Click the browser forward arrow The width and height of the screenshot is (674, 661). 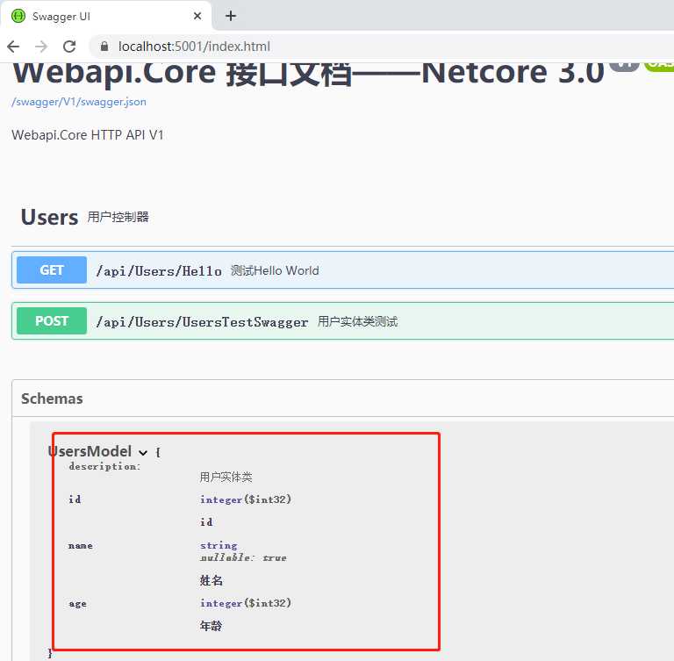(41, 46)
